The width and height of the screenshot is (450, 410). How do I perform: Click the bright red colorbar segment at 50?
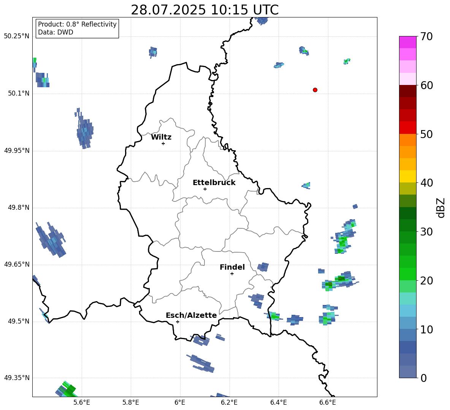click(x=407, y=128)
